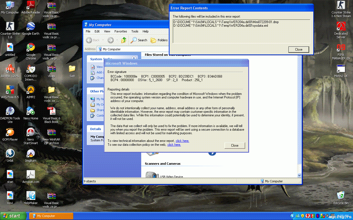Open the Visual Basic 6 Black Book PDF

51,115
